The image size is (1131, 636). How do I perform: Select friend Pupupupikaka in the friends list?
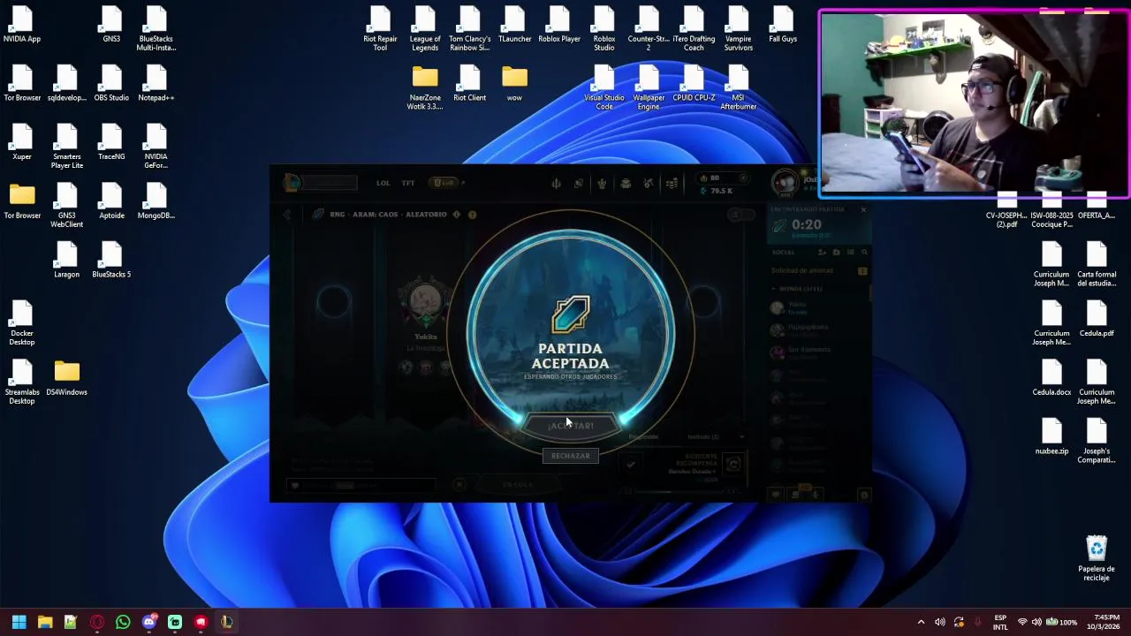pos(817,330)
